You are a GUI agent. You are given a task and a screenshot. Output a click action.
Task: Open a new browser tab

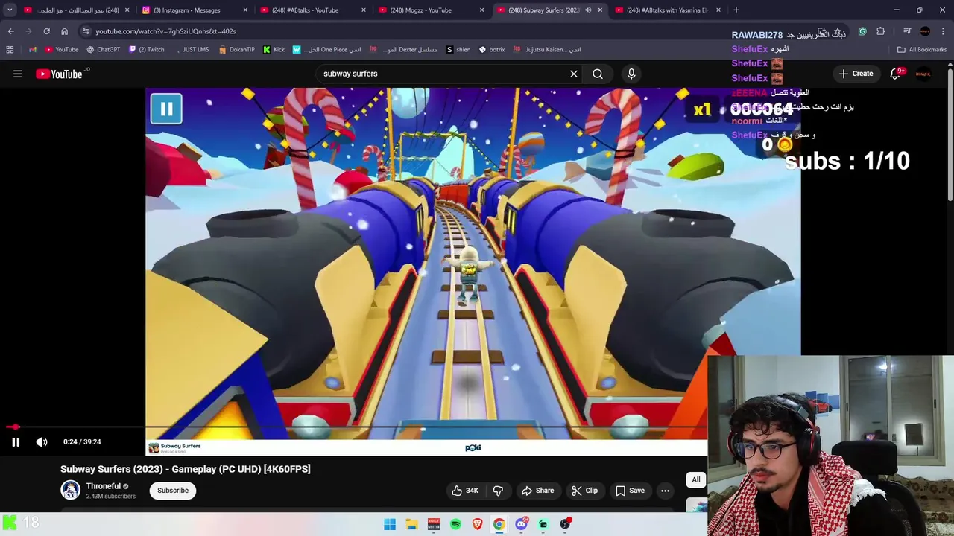point(736,10)
